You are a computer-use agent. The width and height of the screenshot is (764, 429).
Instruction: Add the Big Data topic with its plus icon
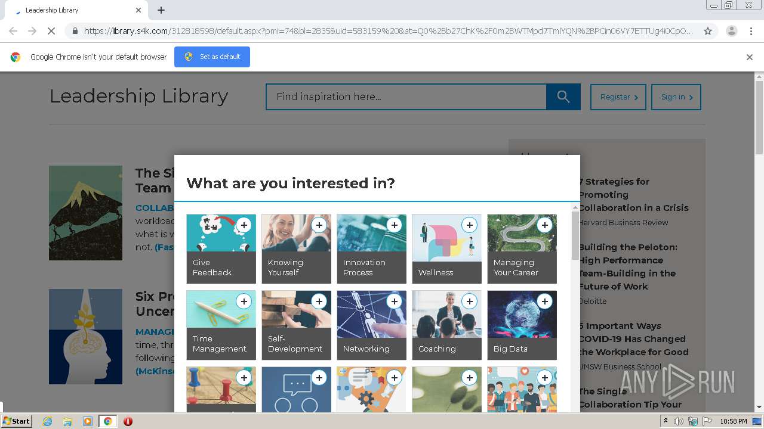click(x=544, y=301)
